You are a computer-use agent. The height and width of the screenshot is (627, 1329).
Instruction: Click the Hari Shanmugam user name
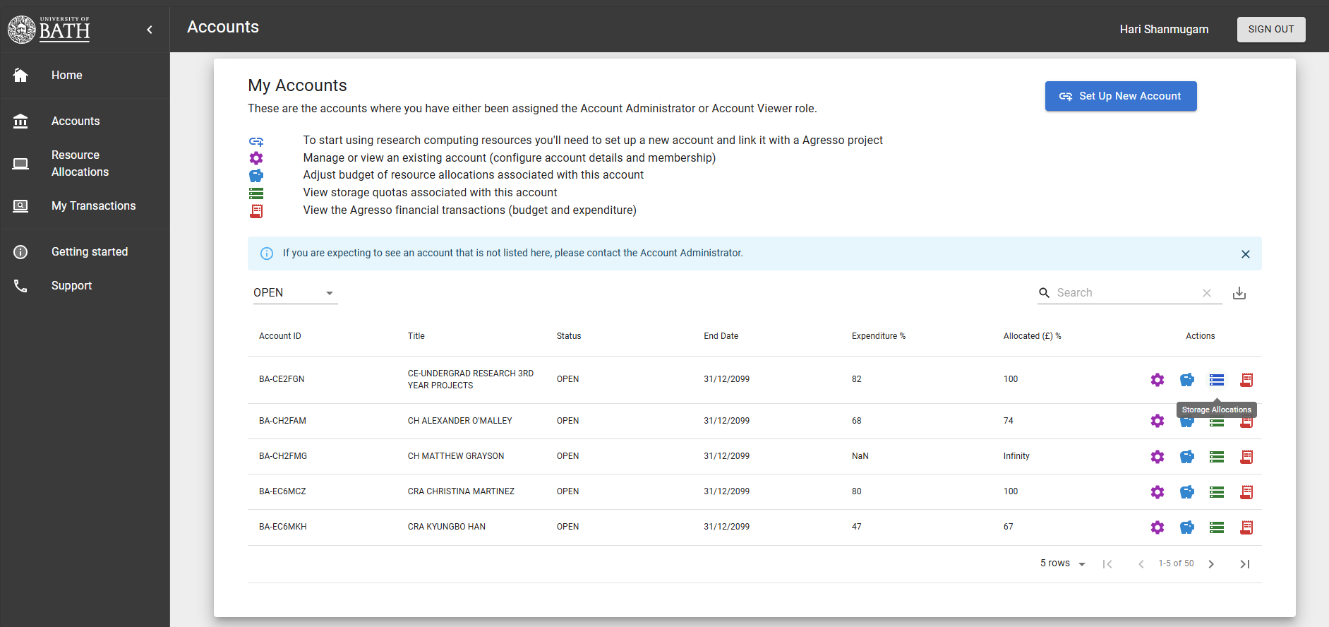tap(1164, 30)
